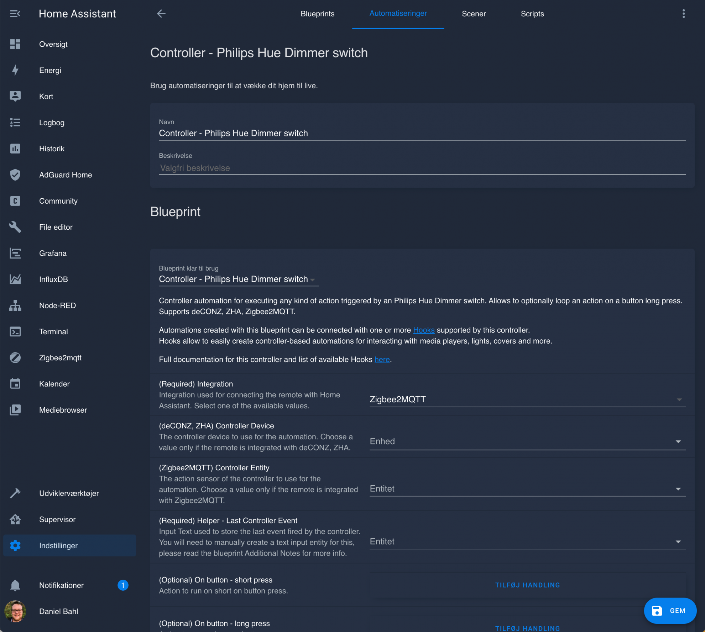Open the three-dot overflow menu
This screenshot has height=632, width=705.
tap(683, 14)
